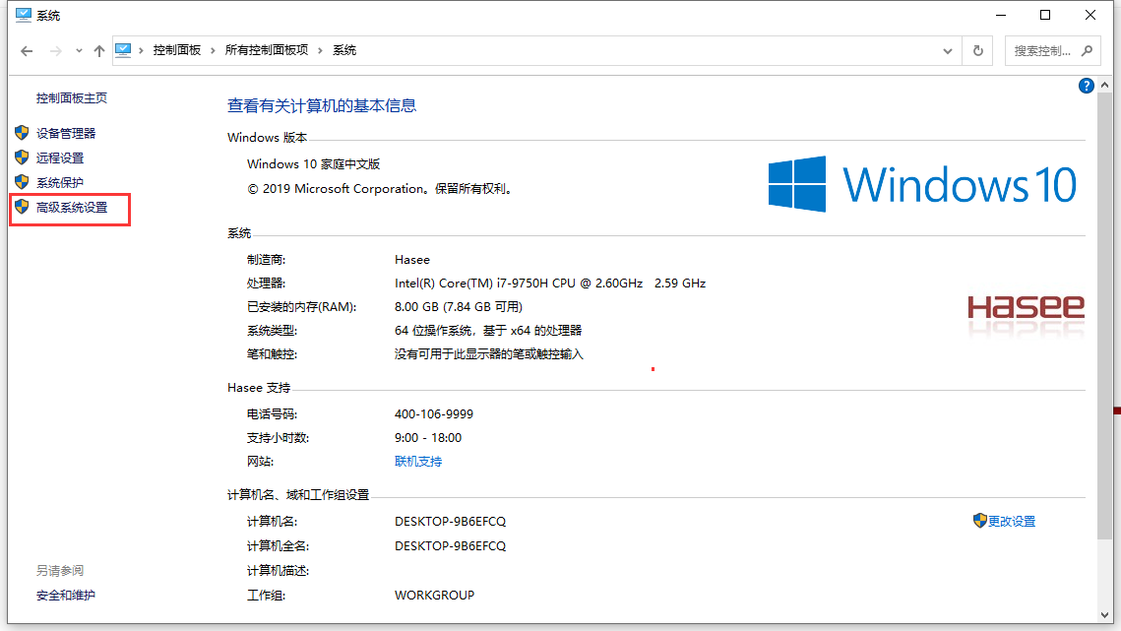Go forward with the right arrow

(56, 51)
